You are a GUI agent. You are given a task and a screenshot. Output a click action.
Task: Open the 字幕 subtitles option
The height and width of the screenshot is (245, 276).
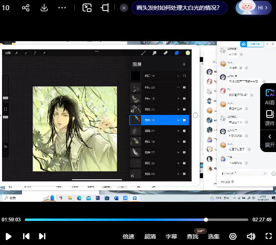[171, 236]
